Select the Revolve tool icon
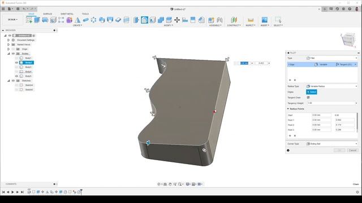 [45, 20]
